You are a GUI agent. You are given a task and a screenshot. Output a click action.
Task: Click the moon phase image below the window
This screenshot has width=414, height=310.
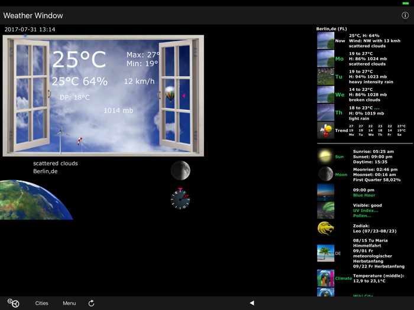pyautogui.click(x=180, y=170)
